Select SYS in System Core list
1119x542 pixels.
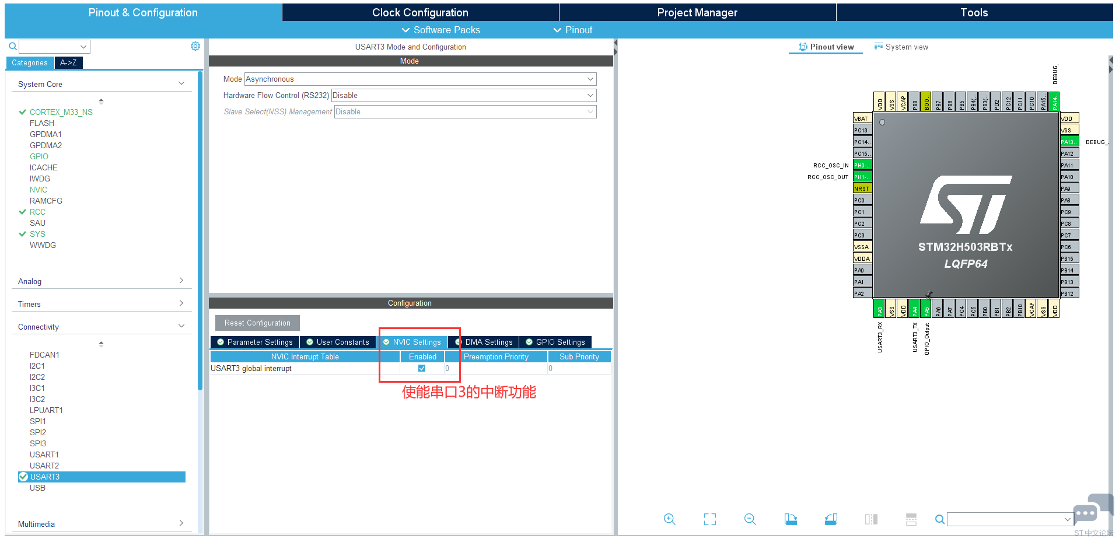pyautogui.click(x=37, y=234)
